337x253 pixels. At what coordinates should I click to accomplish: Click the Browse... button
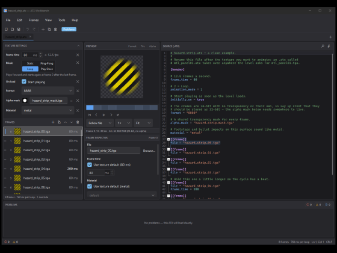pos(149,151)
